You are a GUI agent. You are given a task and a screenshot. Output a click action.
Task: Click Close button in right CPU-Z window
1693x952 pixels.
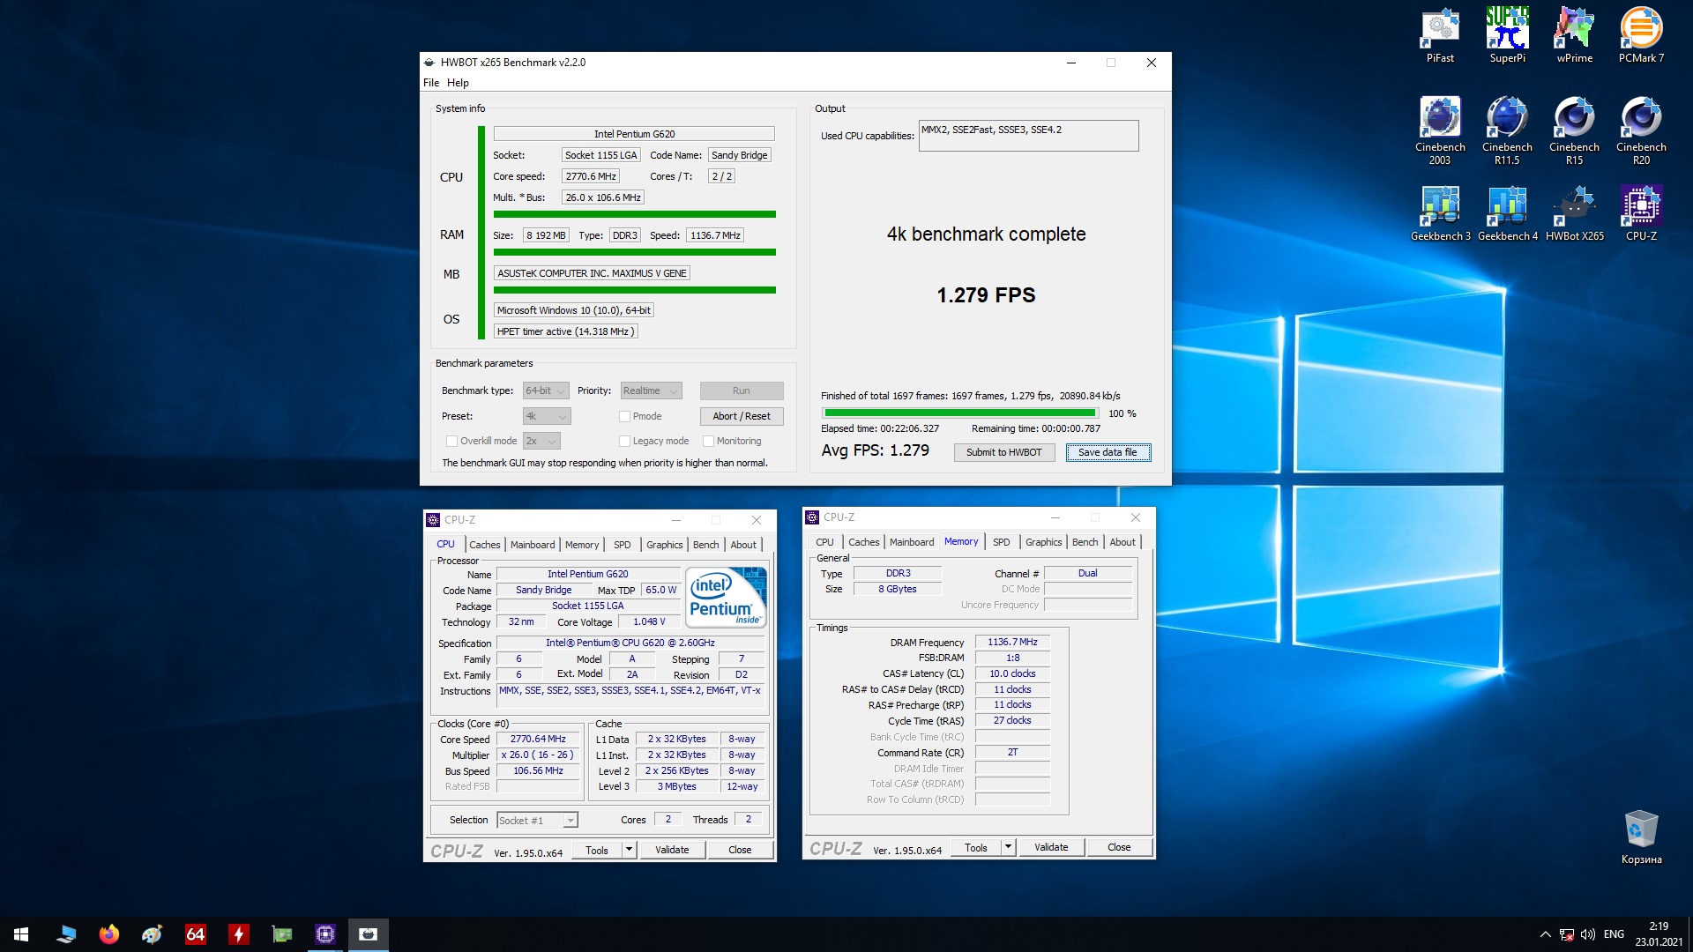(1119, 847)
